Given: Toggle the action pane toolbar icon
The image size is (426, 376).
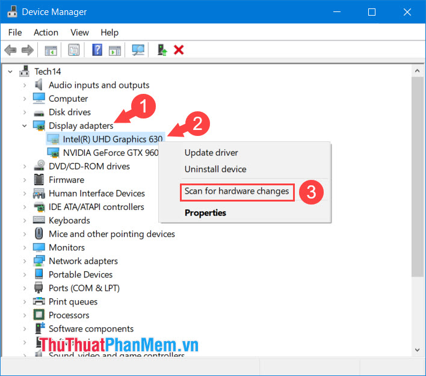Looking at the screenshot, I should coord(115,51).
